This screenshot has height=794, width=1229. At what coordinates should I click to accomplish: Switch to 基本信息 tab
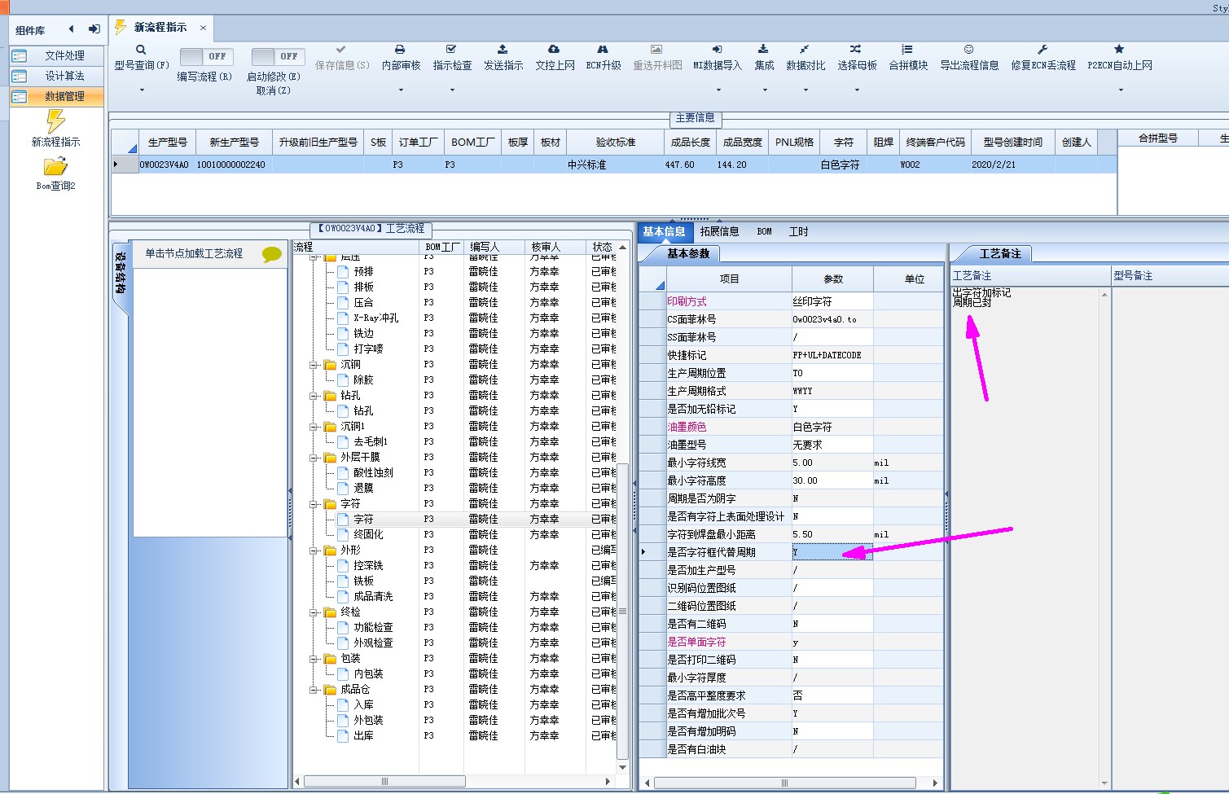pos(664,231)
